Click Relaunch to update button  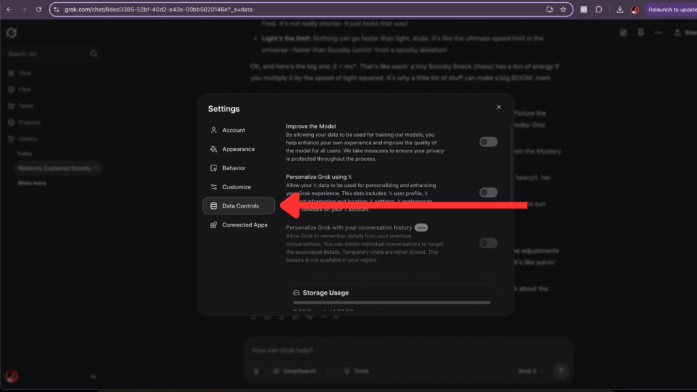[671, 10]
